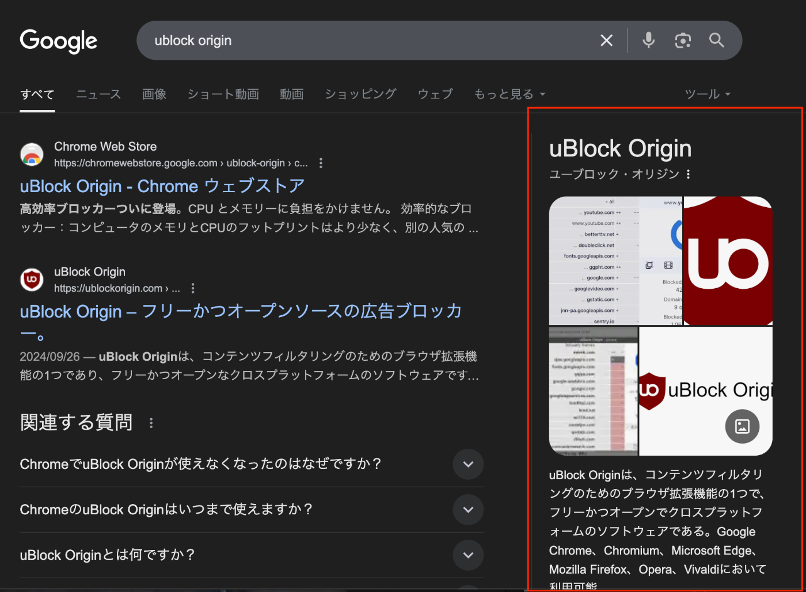Open the uBlock Origin wordmark logo thumbnail
This screenshot has width=806, height=592.
(x=706, y=391)
